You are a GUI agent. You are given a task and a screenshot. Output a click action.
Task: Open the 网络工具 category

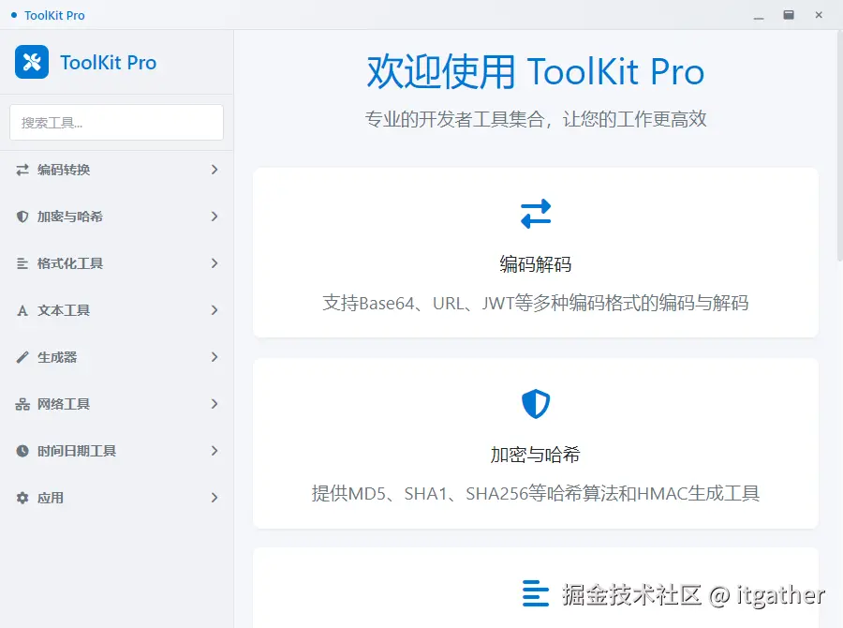pos(117,404)
